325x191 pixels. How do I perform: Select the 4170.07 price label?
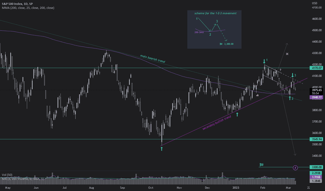coord(316,68)
